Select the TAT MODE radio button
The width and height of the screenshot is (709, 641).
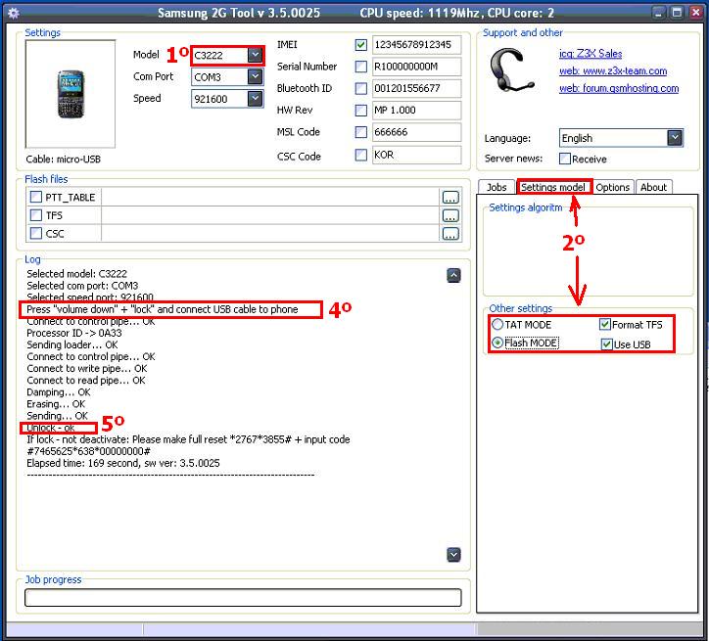[497, 324]
